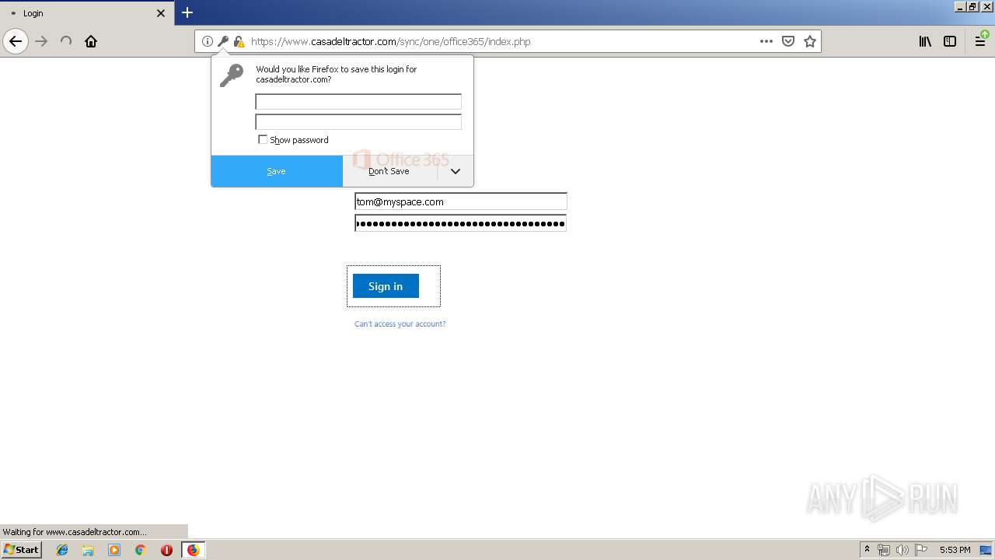Click the network tray icon
This screenshot has width=995, height=560.
point(884,550)
